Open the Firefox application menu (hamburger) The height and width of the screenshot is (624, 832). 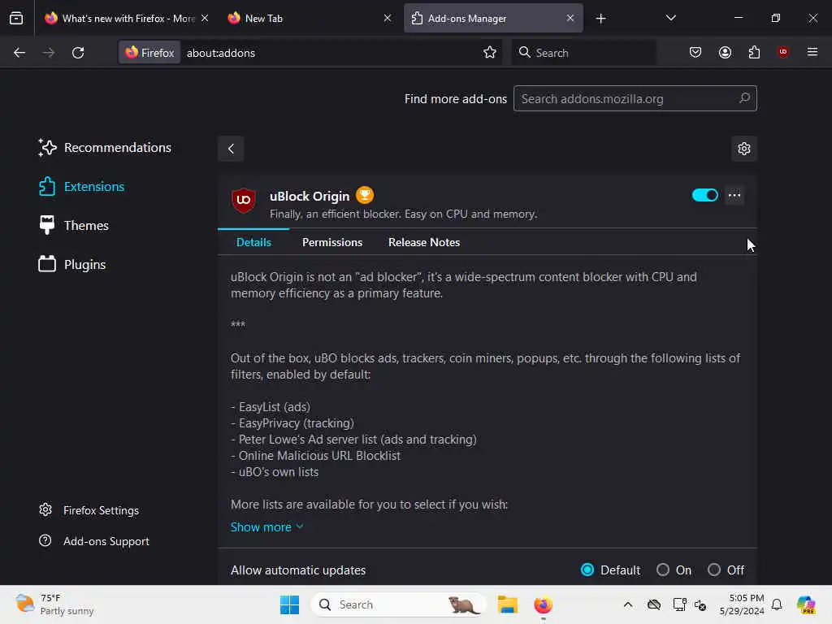[812, 52]
